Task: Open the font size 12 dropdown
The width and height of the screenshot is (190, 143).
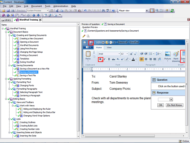Action: [127, 54]
